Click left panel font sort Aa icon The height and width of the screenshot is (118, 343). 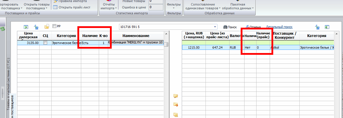coord(36,27)
